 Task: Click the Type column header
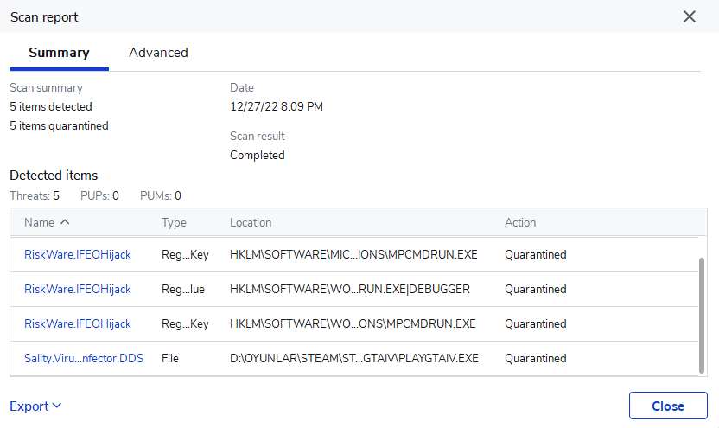coord(174,222)
